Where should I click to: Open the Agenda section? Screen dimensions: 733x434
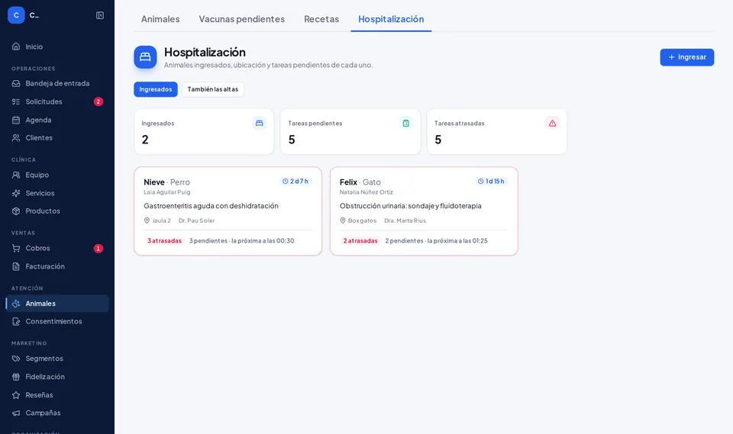tap(57, 120)
